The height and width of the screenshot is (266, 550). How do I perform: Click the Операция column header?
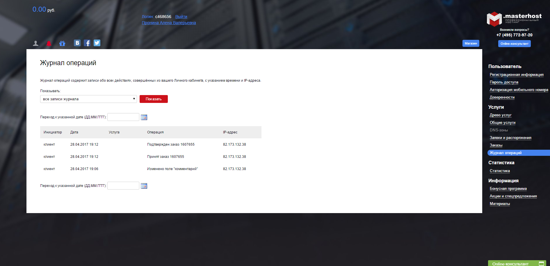pos(155,132)
